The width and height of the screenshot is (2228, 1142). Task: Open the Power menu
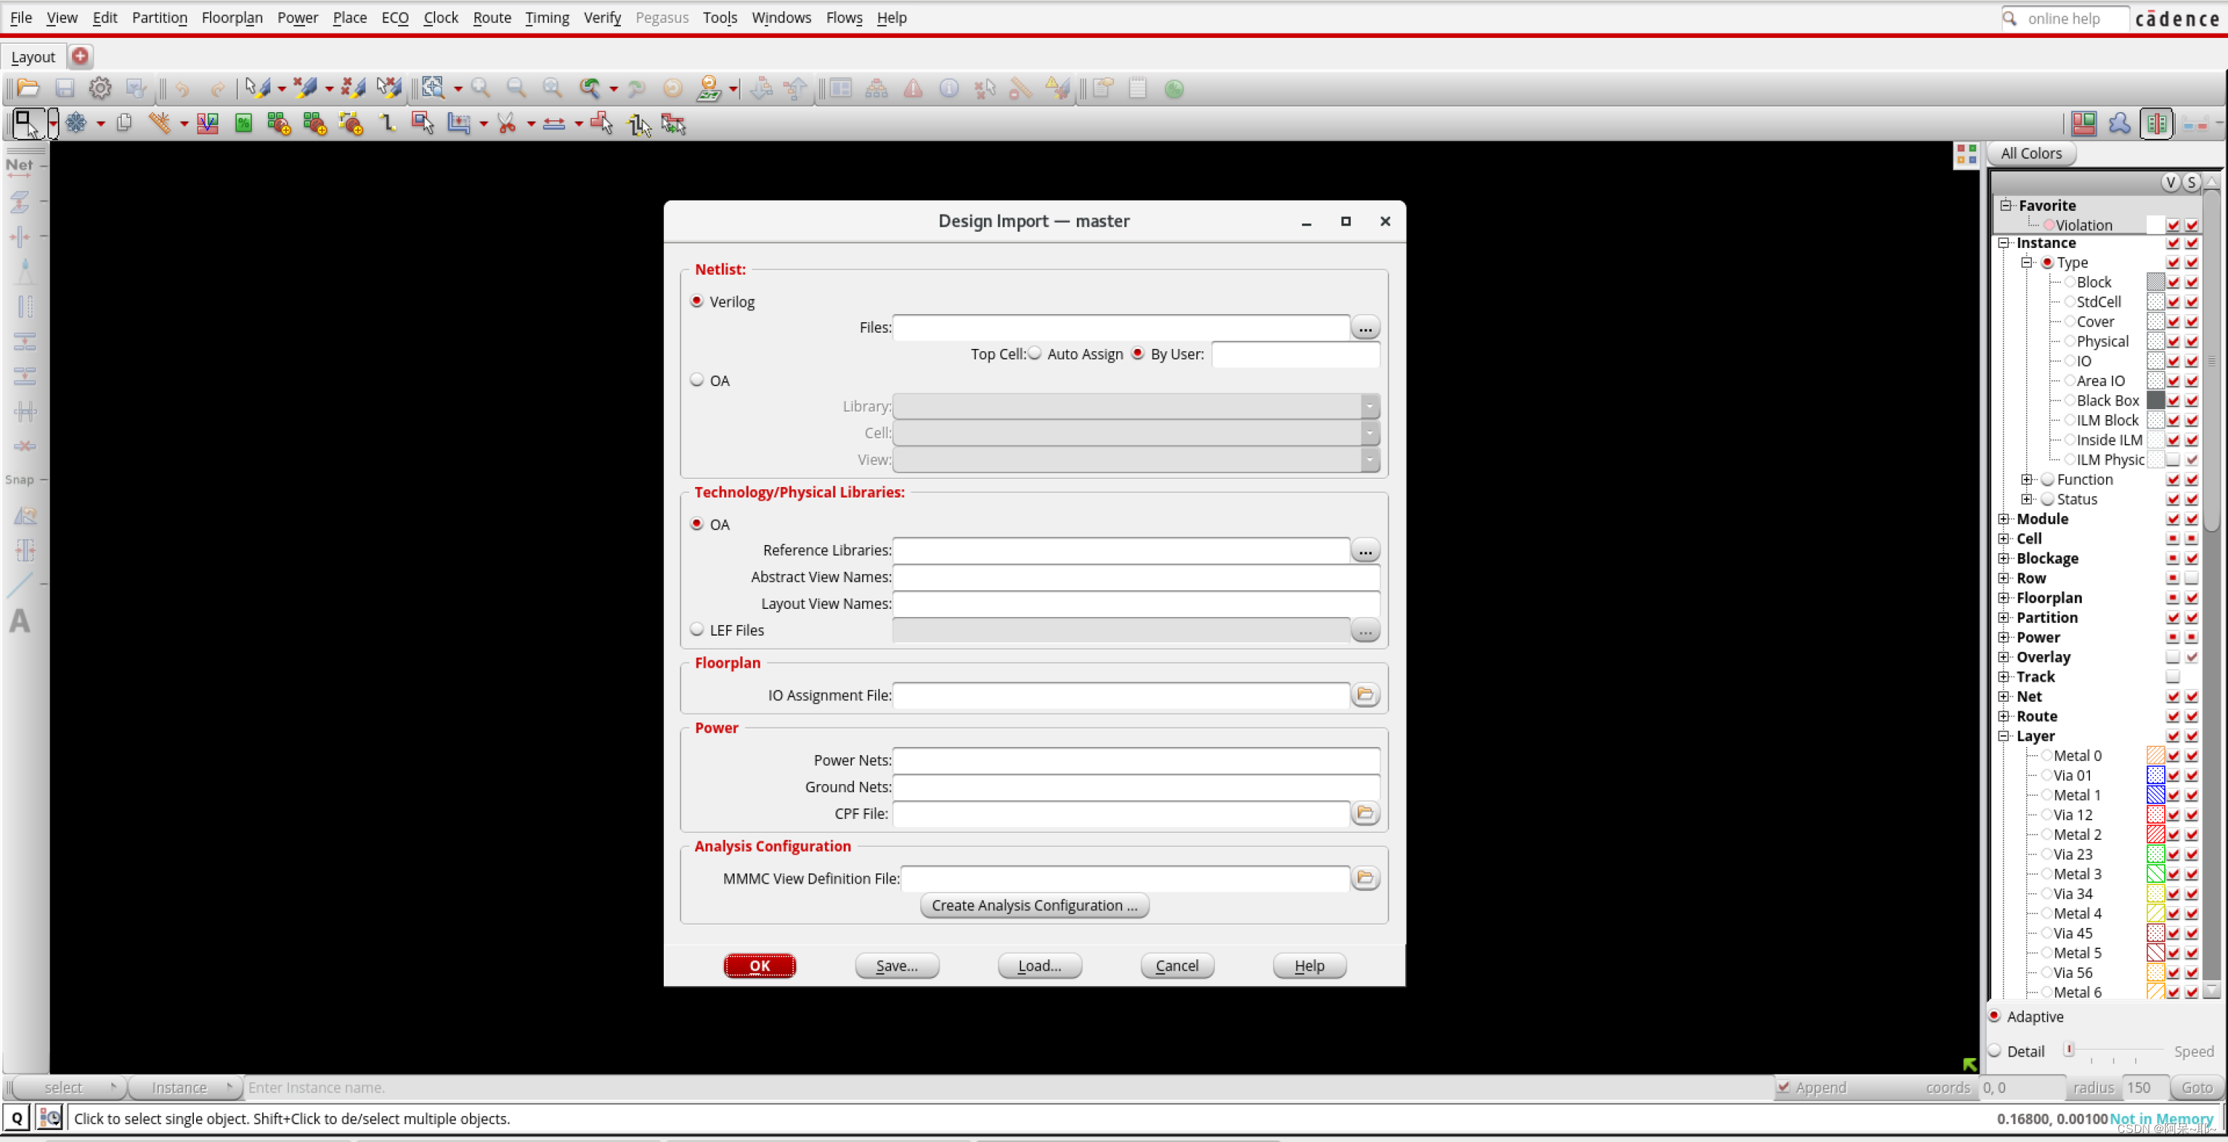point(298,17)
